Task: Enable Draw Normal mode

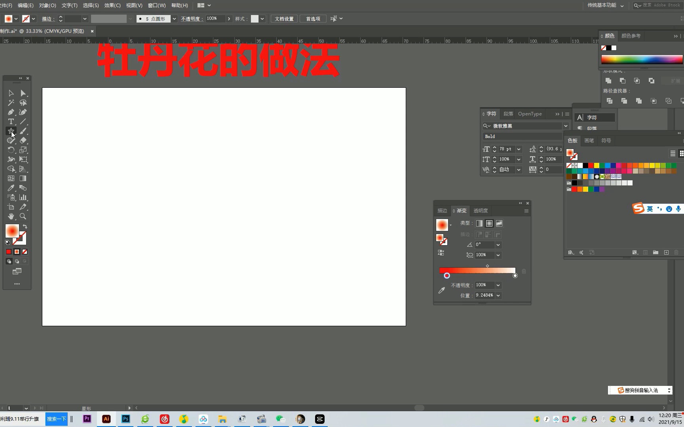Action: [x=9, y=261]
